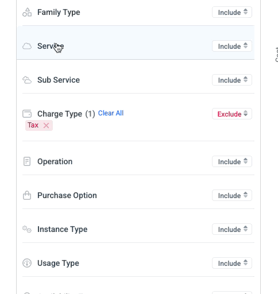The image size is (278, 294).
Task: Click the Instance Type gears icon
Action: tap(27, 229)
